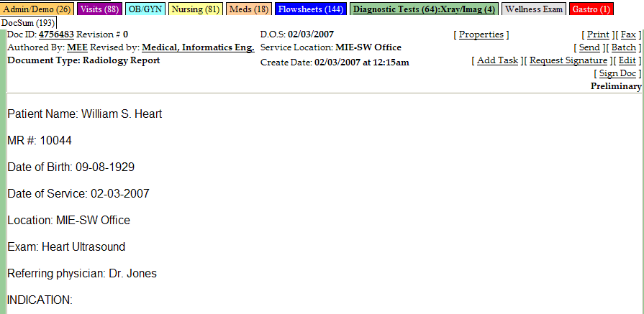Switch to Diagnostic Tests Xray/Imag tab

point(425,9)
